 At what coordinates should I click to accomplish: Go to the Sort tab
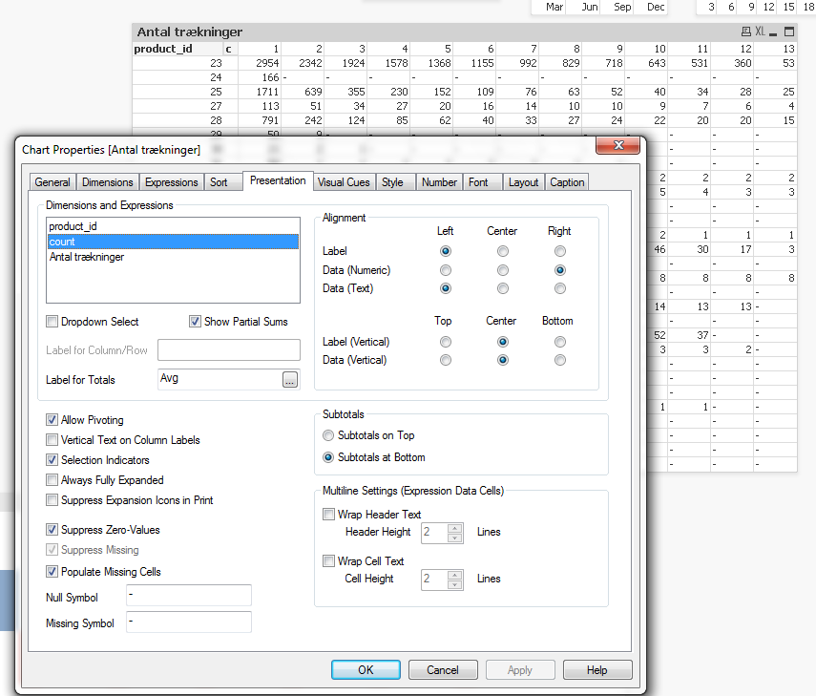tap(219, 182)
